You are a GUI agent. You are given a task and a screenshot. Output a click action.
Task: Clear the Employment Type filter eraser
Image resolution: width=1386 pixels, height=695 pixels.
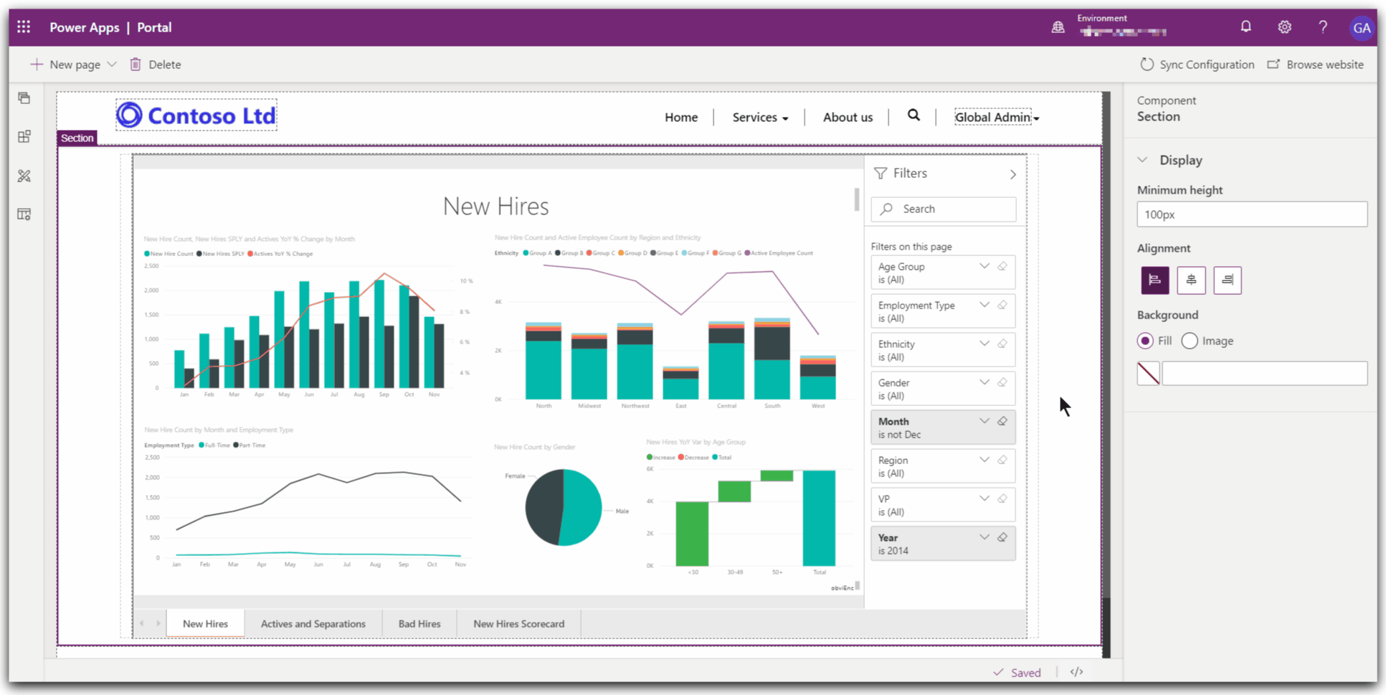pos(1002,305)
